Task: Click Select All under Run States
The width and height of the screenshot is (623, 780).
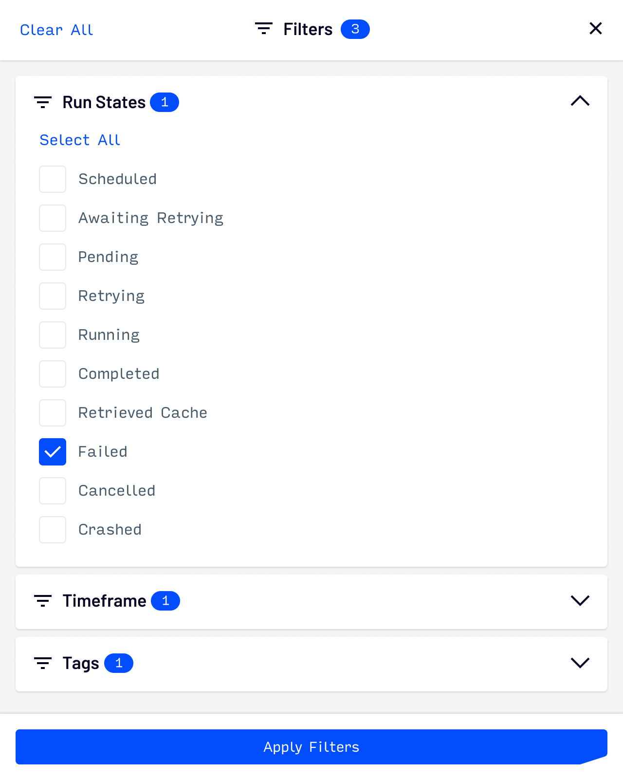Action: pos(80,140)
